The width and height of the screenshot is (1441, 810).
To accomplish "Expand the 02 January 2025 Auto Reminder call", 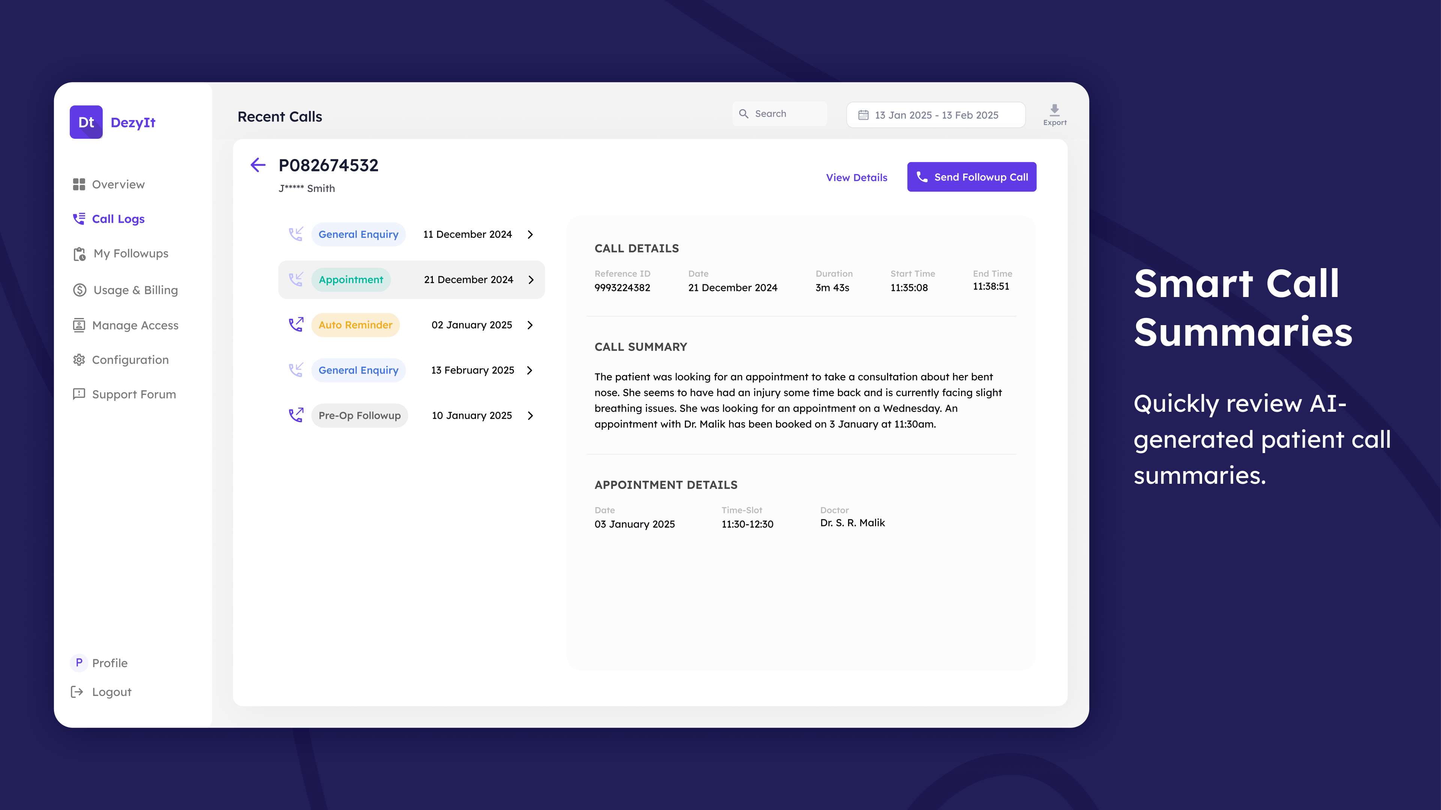I will 530,325.
